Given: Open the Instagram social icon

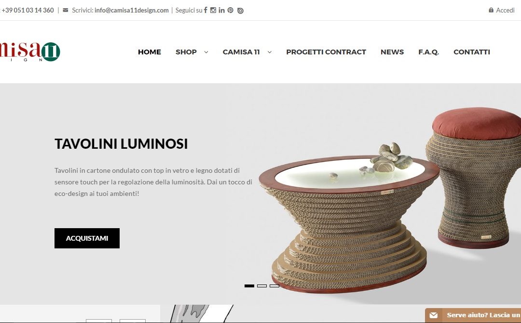Looking at the screenshot, I should click(213, 10).
